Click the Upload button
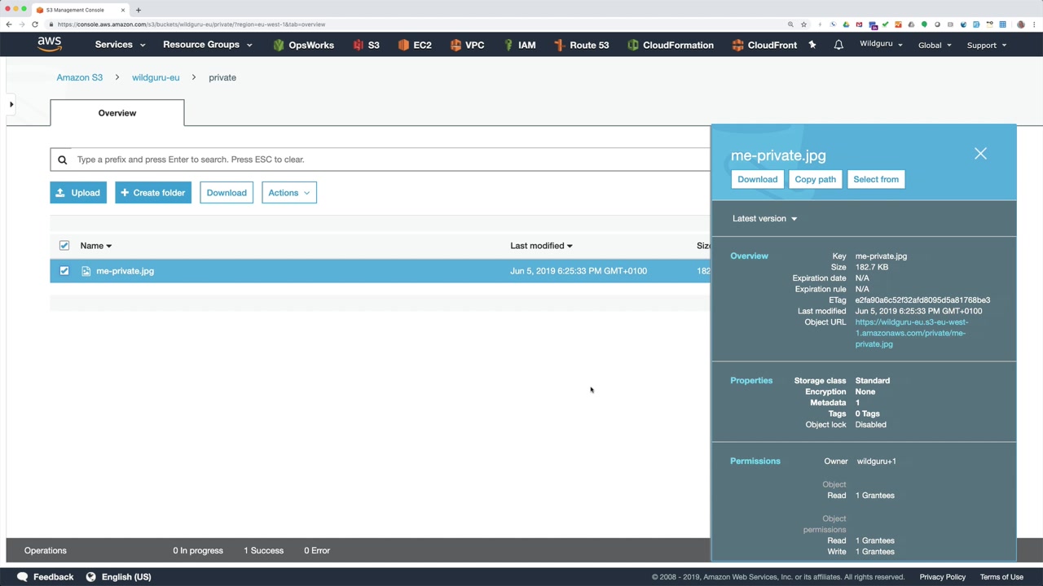The height and width of the screenshot is (586, 1043). coord(78,193)
